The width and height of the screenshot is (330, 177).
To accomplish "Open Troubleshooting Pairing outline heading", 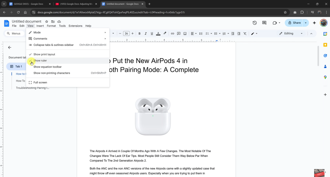I will tap(33, 88).
